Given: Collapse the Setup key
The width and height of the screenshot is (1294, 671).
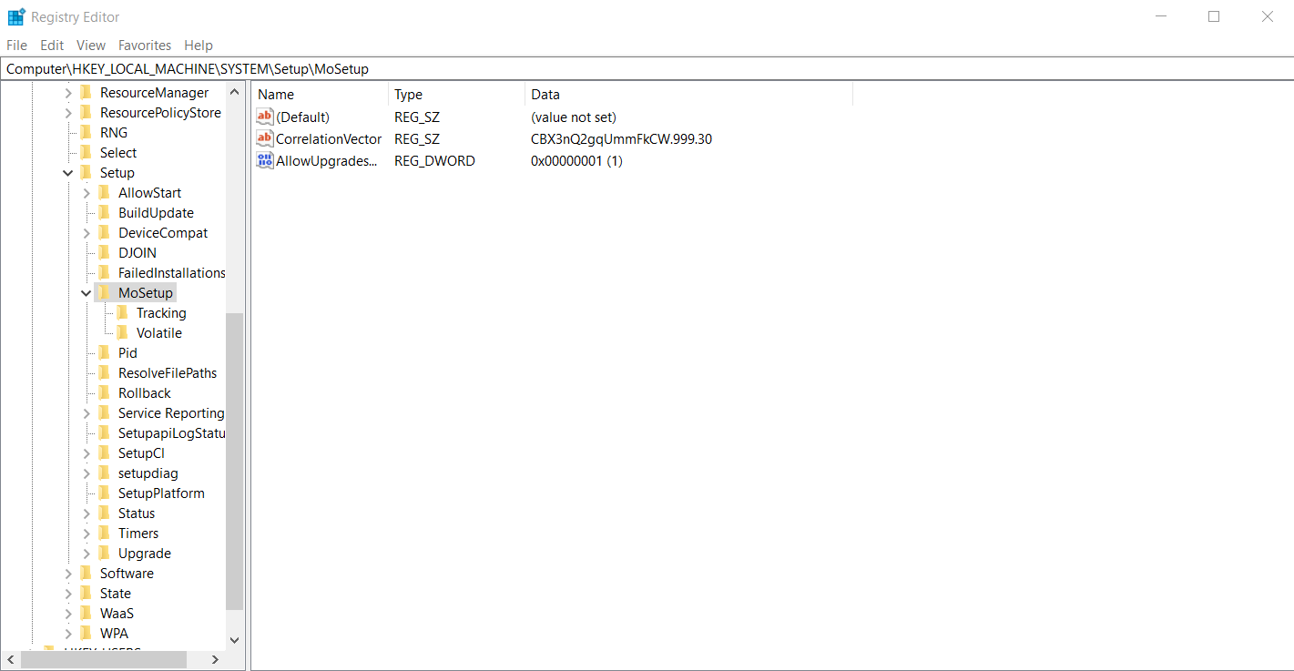Looking at the screenshot, I should tap(67, 172).
